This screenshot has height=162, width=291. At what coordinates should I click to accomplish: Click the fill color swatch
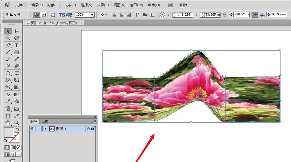coord(9,132)
